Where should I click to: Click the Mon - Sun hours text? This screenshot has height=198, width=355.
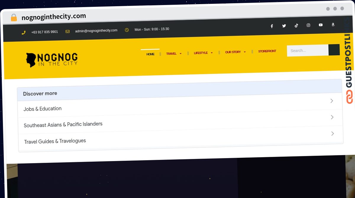[x=152, y=29]
